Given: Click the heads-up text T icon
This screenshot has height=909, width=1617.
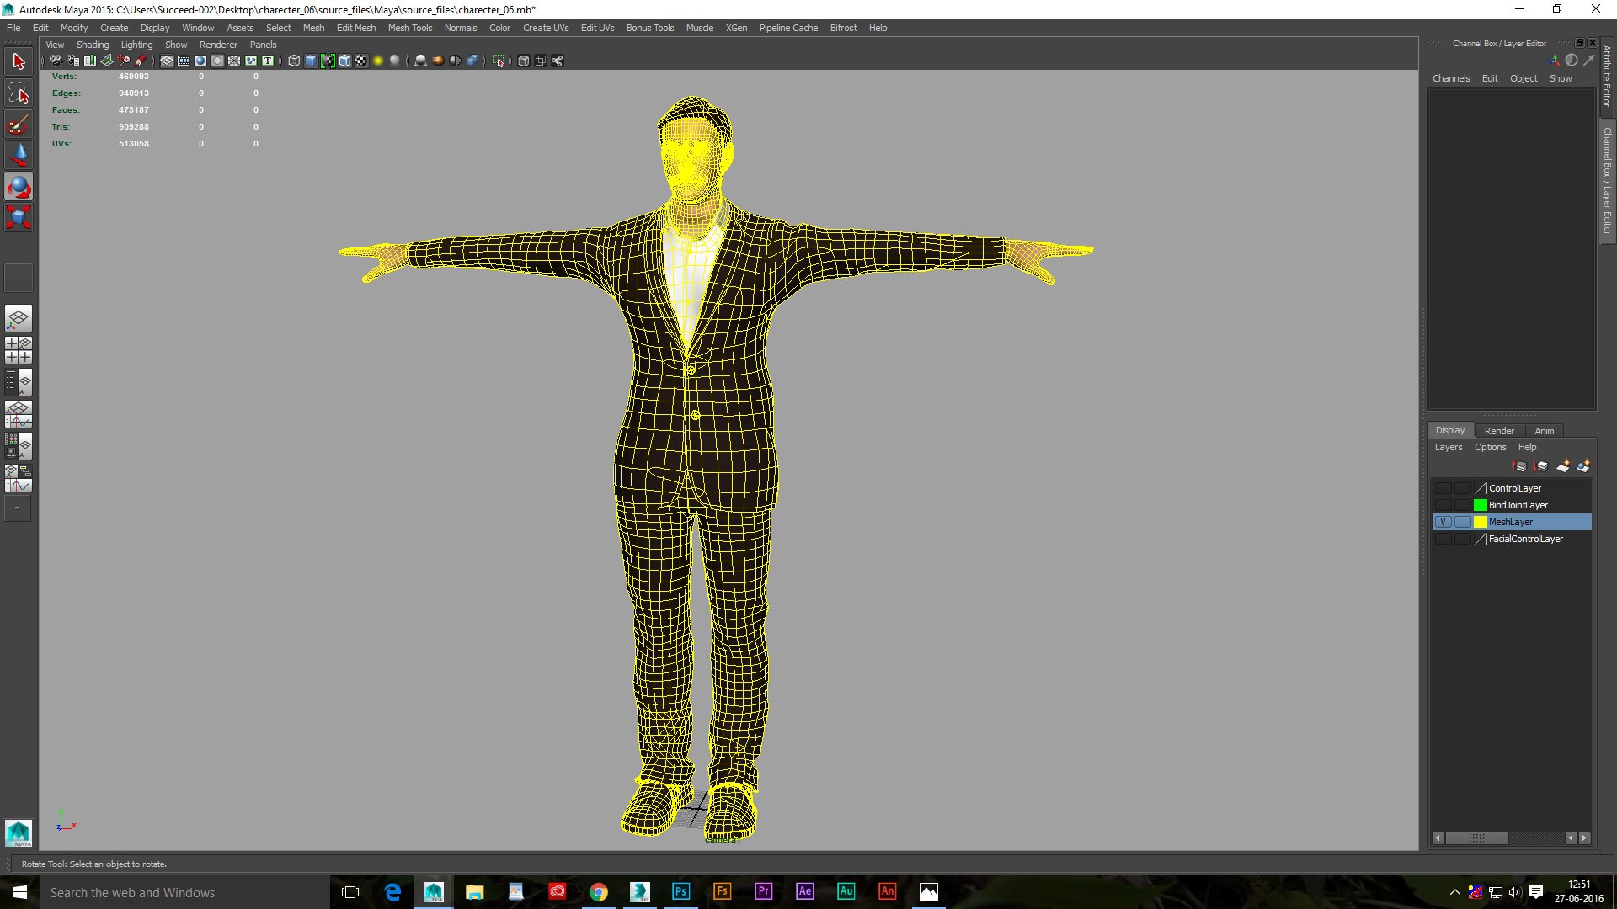Looking at the screenshot, I should click(x=268, y=61).
